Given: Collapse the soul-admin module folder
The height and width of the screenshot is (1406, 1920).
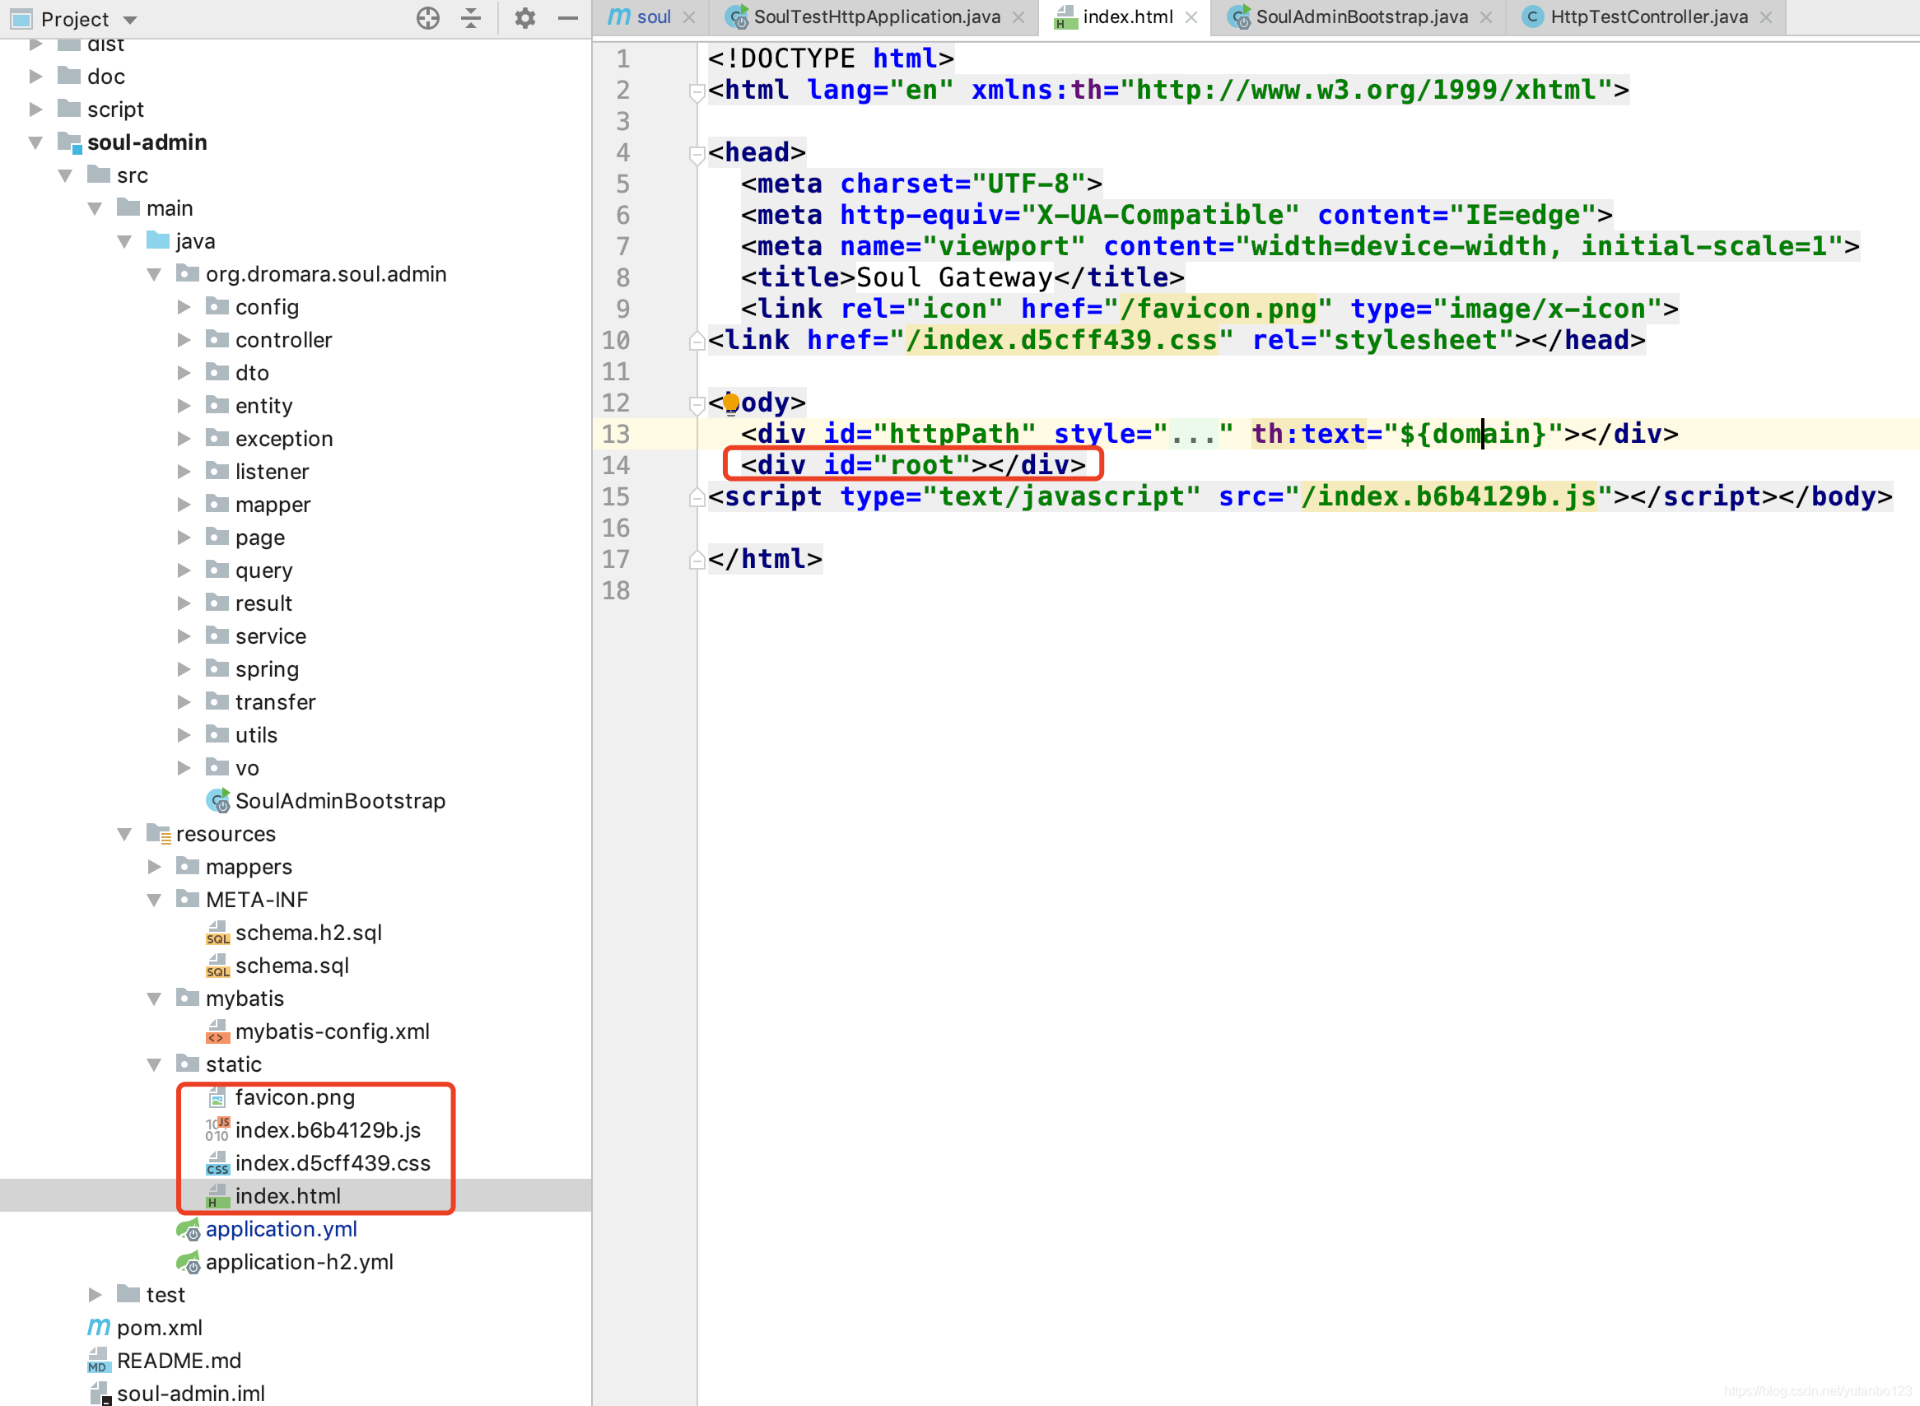Looking at the screenshot, I should [35, 143].
